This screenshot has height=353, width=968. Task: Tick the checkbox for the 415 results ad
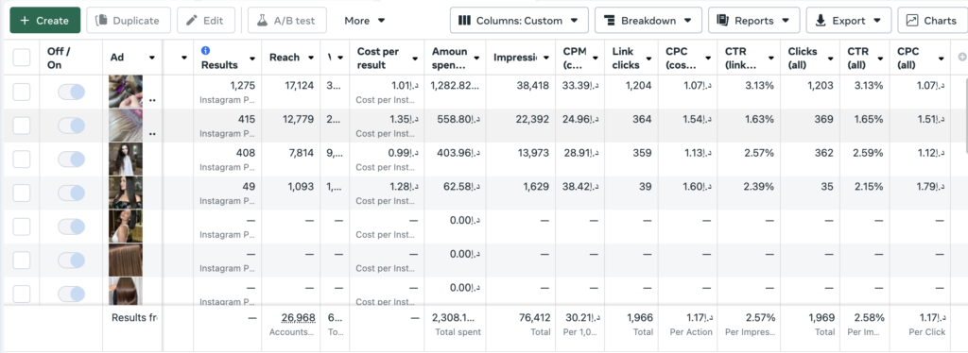coord(22,126)
